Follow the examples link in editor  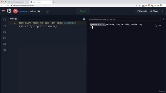70,23
